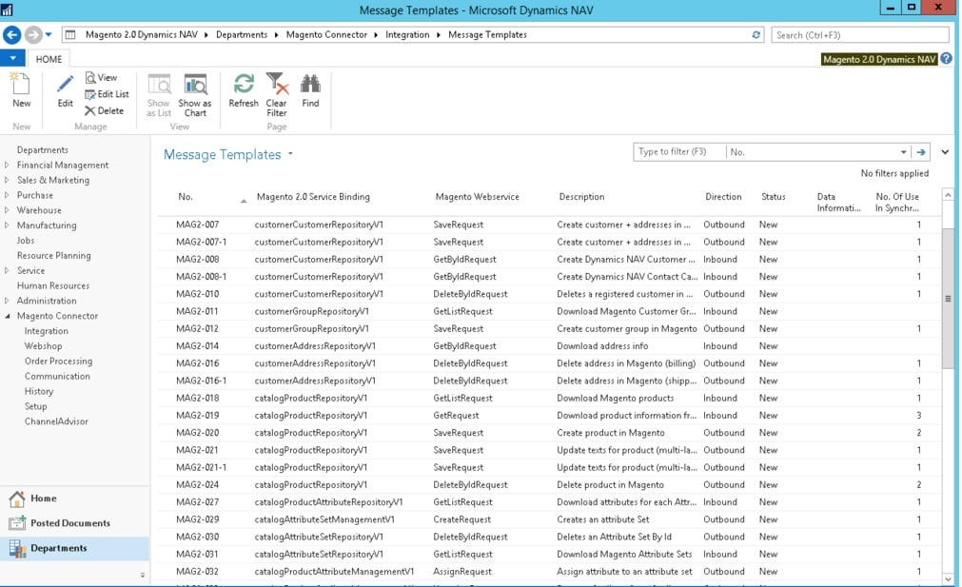Click the address bar refresh icon

tap(756, 35)
